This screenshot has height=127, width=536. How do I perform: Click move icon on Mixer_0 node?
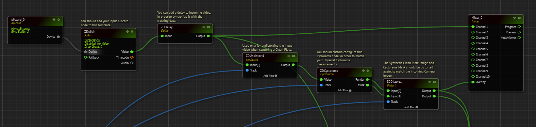click(515, 18)
